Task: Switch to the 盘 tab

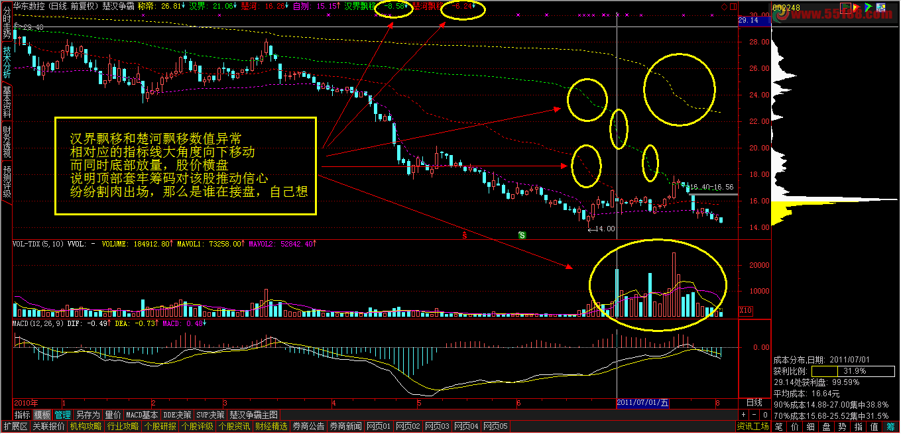Action: pyautogui.click(x=827, y=427)
